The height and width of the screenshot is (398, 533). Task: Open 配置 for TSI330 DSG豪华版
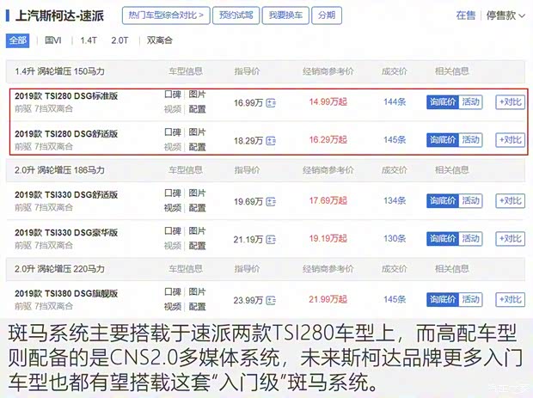197,246
